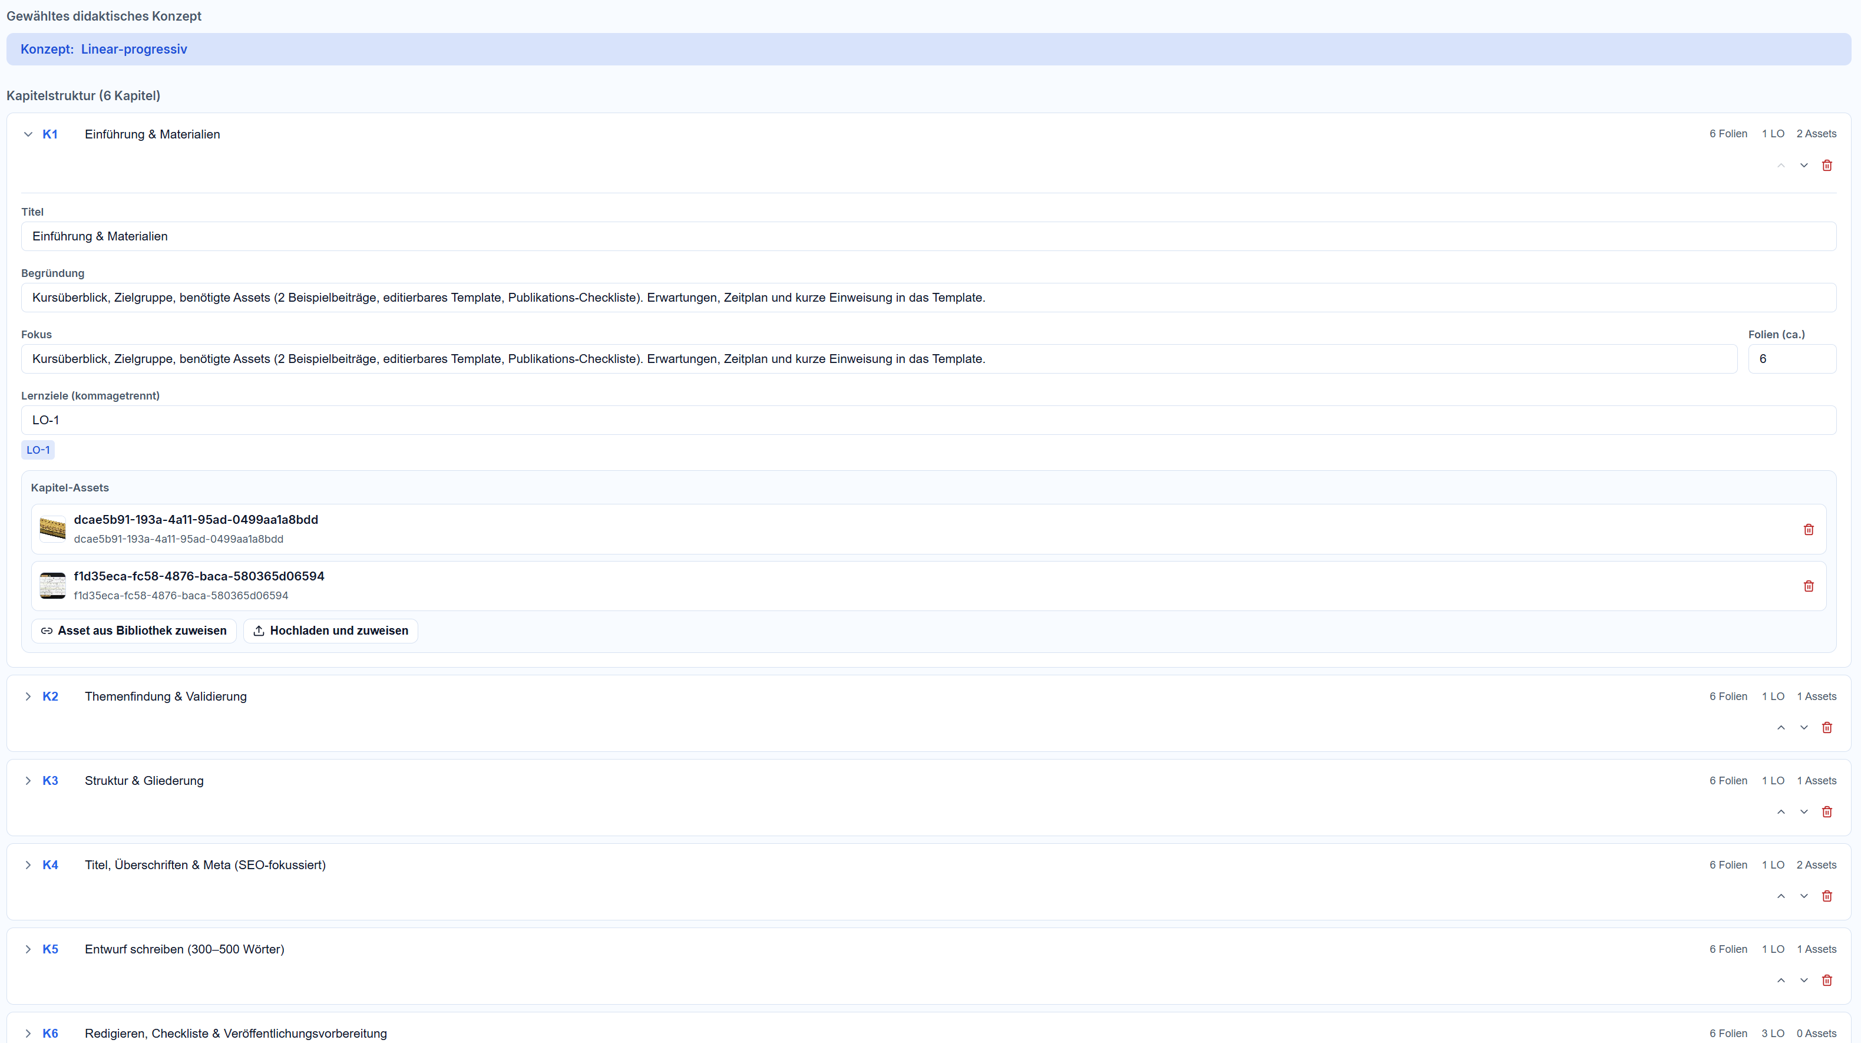Click the Folien (ca.) number field
Viewport: 1861px width, 1043px height.
tap(1791, 359)
